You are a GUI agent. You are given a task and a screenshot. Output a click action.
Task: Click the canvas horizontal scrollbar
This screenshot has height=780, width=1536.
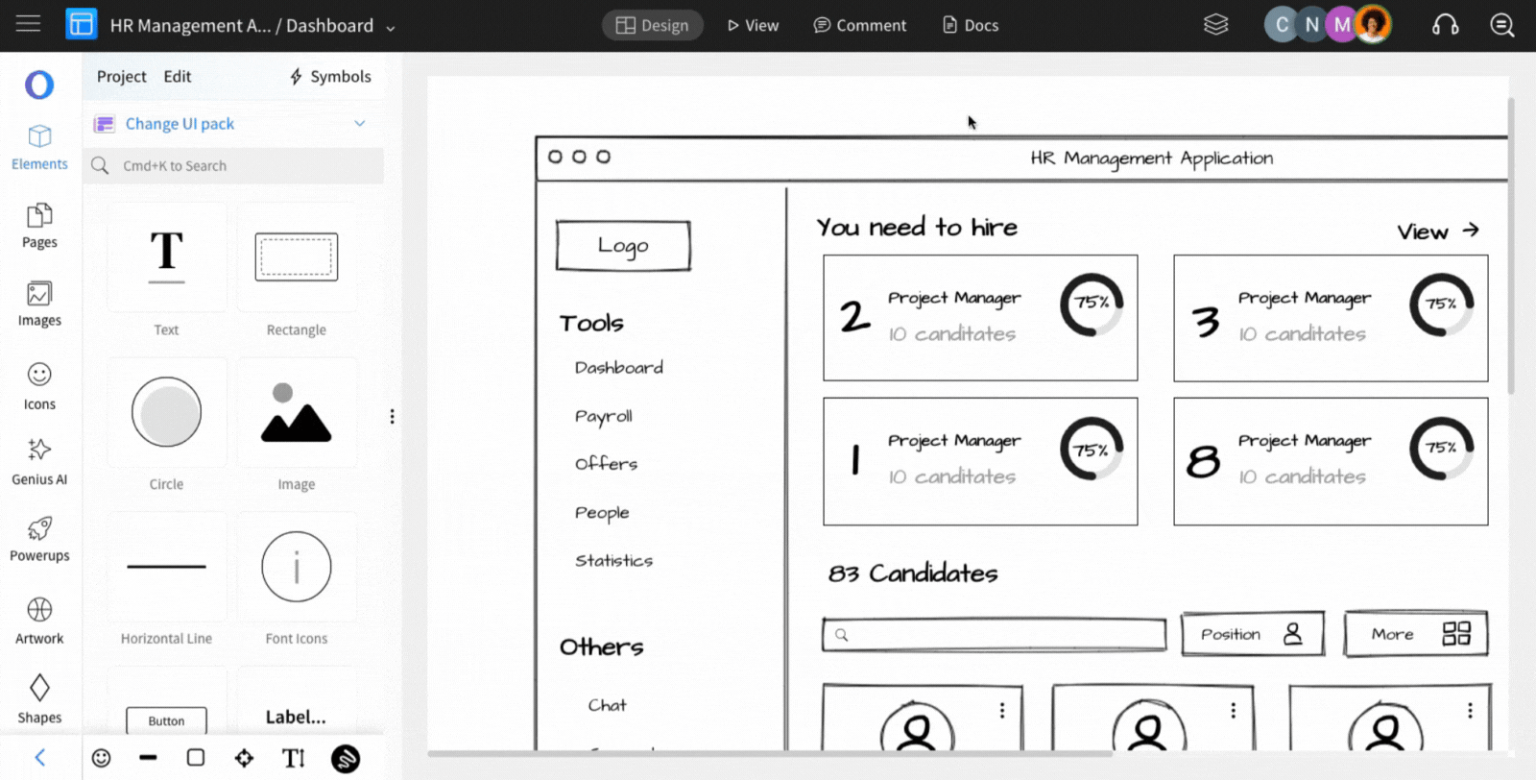coord(770,754)
